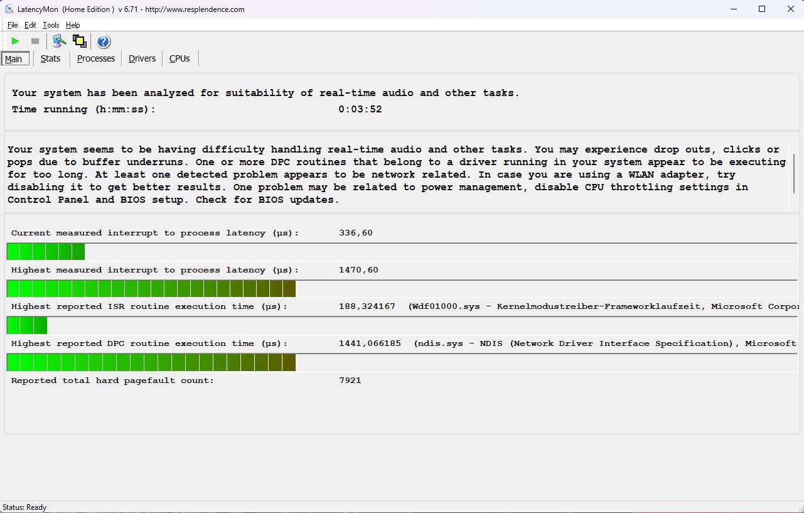Image resolution: width=804 pixels, height=513 pixels.
Task: Minimize the LatencyMon window
Action: (733, 9)
